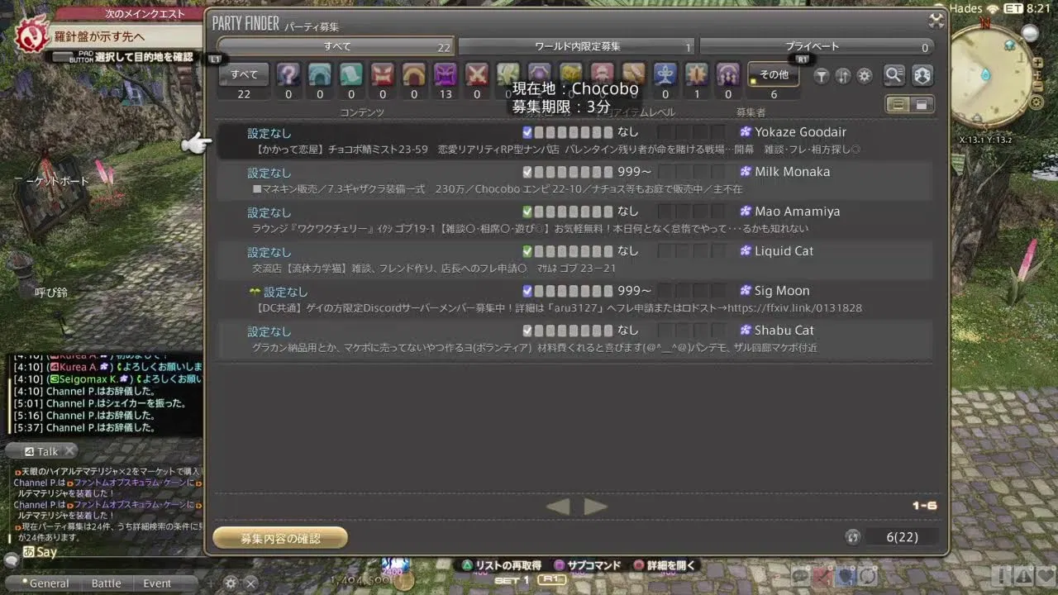This screenshot has height=595, width=1058.
Task: Switch to the detailed list view toggle
Action: tap(897, 104)
